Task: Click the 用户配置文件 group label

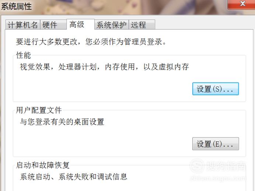Action: (39, 110)
